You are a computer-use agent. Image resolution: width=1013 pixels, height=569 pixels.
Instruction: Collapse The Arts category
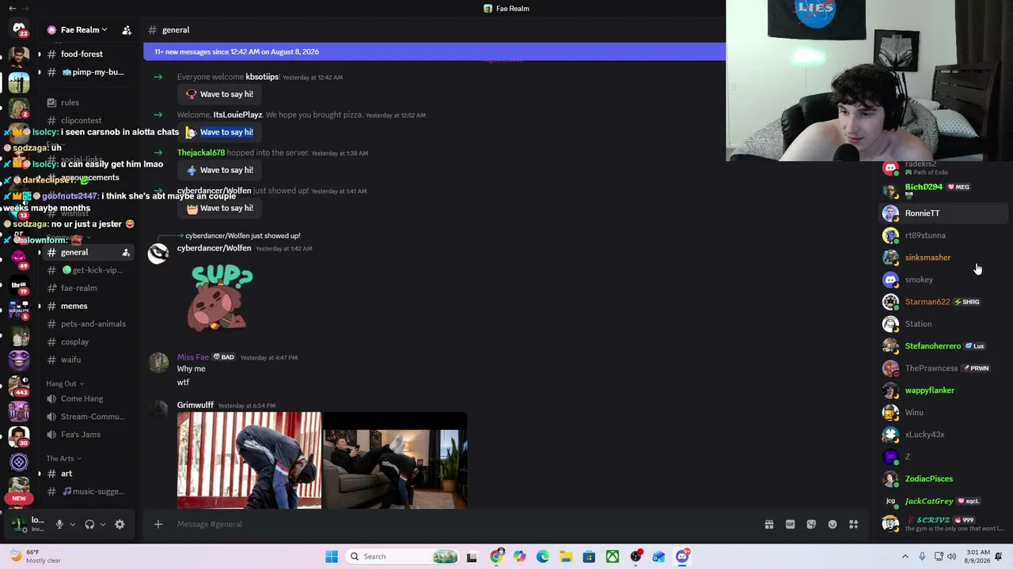[x=63, y=458]
